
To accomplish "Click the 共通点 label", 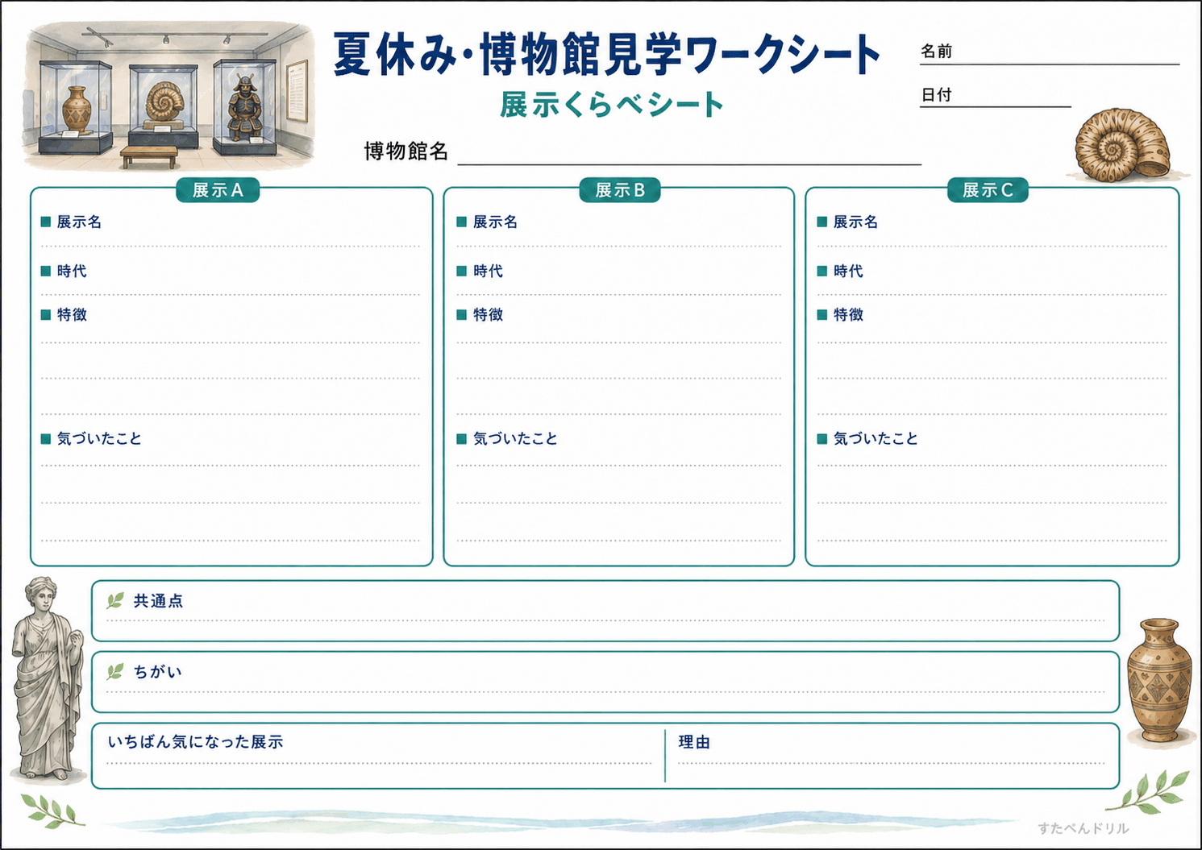I will pyautogui.click(x=158, y=600).
